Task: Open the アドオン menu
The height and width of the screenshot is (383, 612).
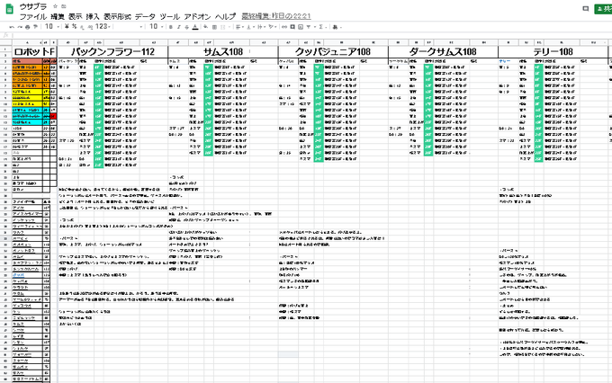Action: coord(197,16)
